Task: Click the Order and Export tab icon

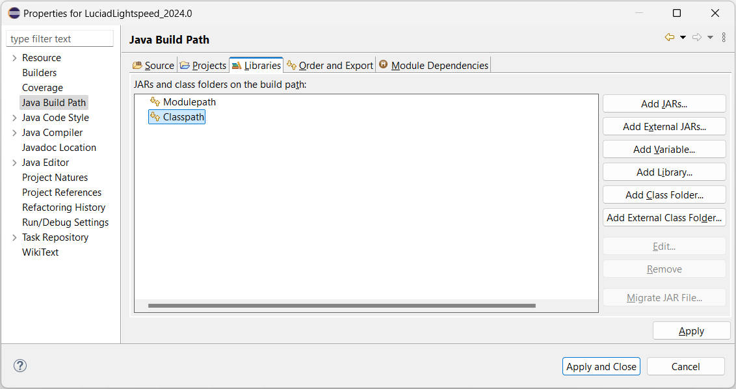Action: pyautogui.click(x=291, y=65)
